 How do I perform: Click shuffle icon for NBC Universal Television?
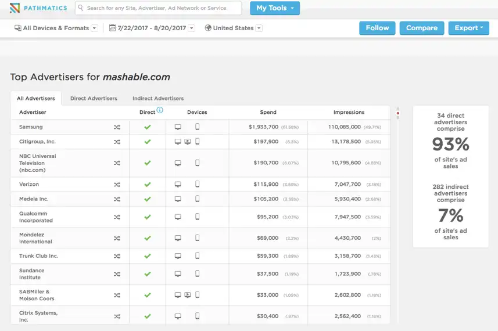point(117,163)
